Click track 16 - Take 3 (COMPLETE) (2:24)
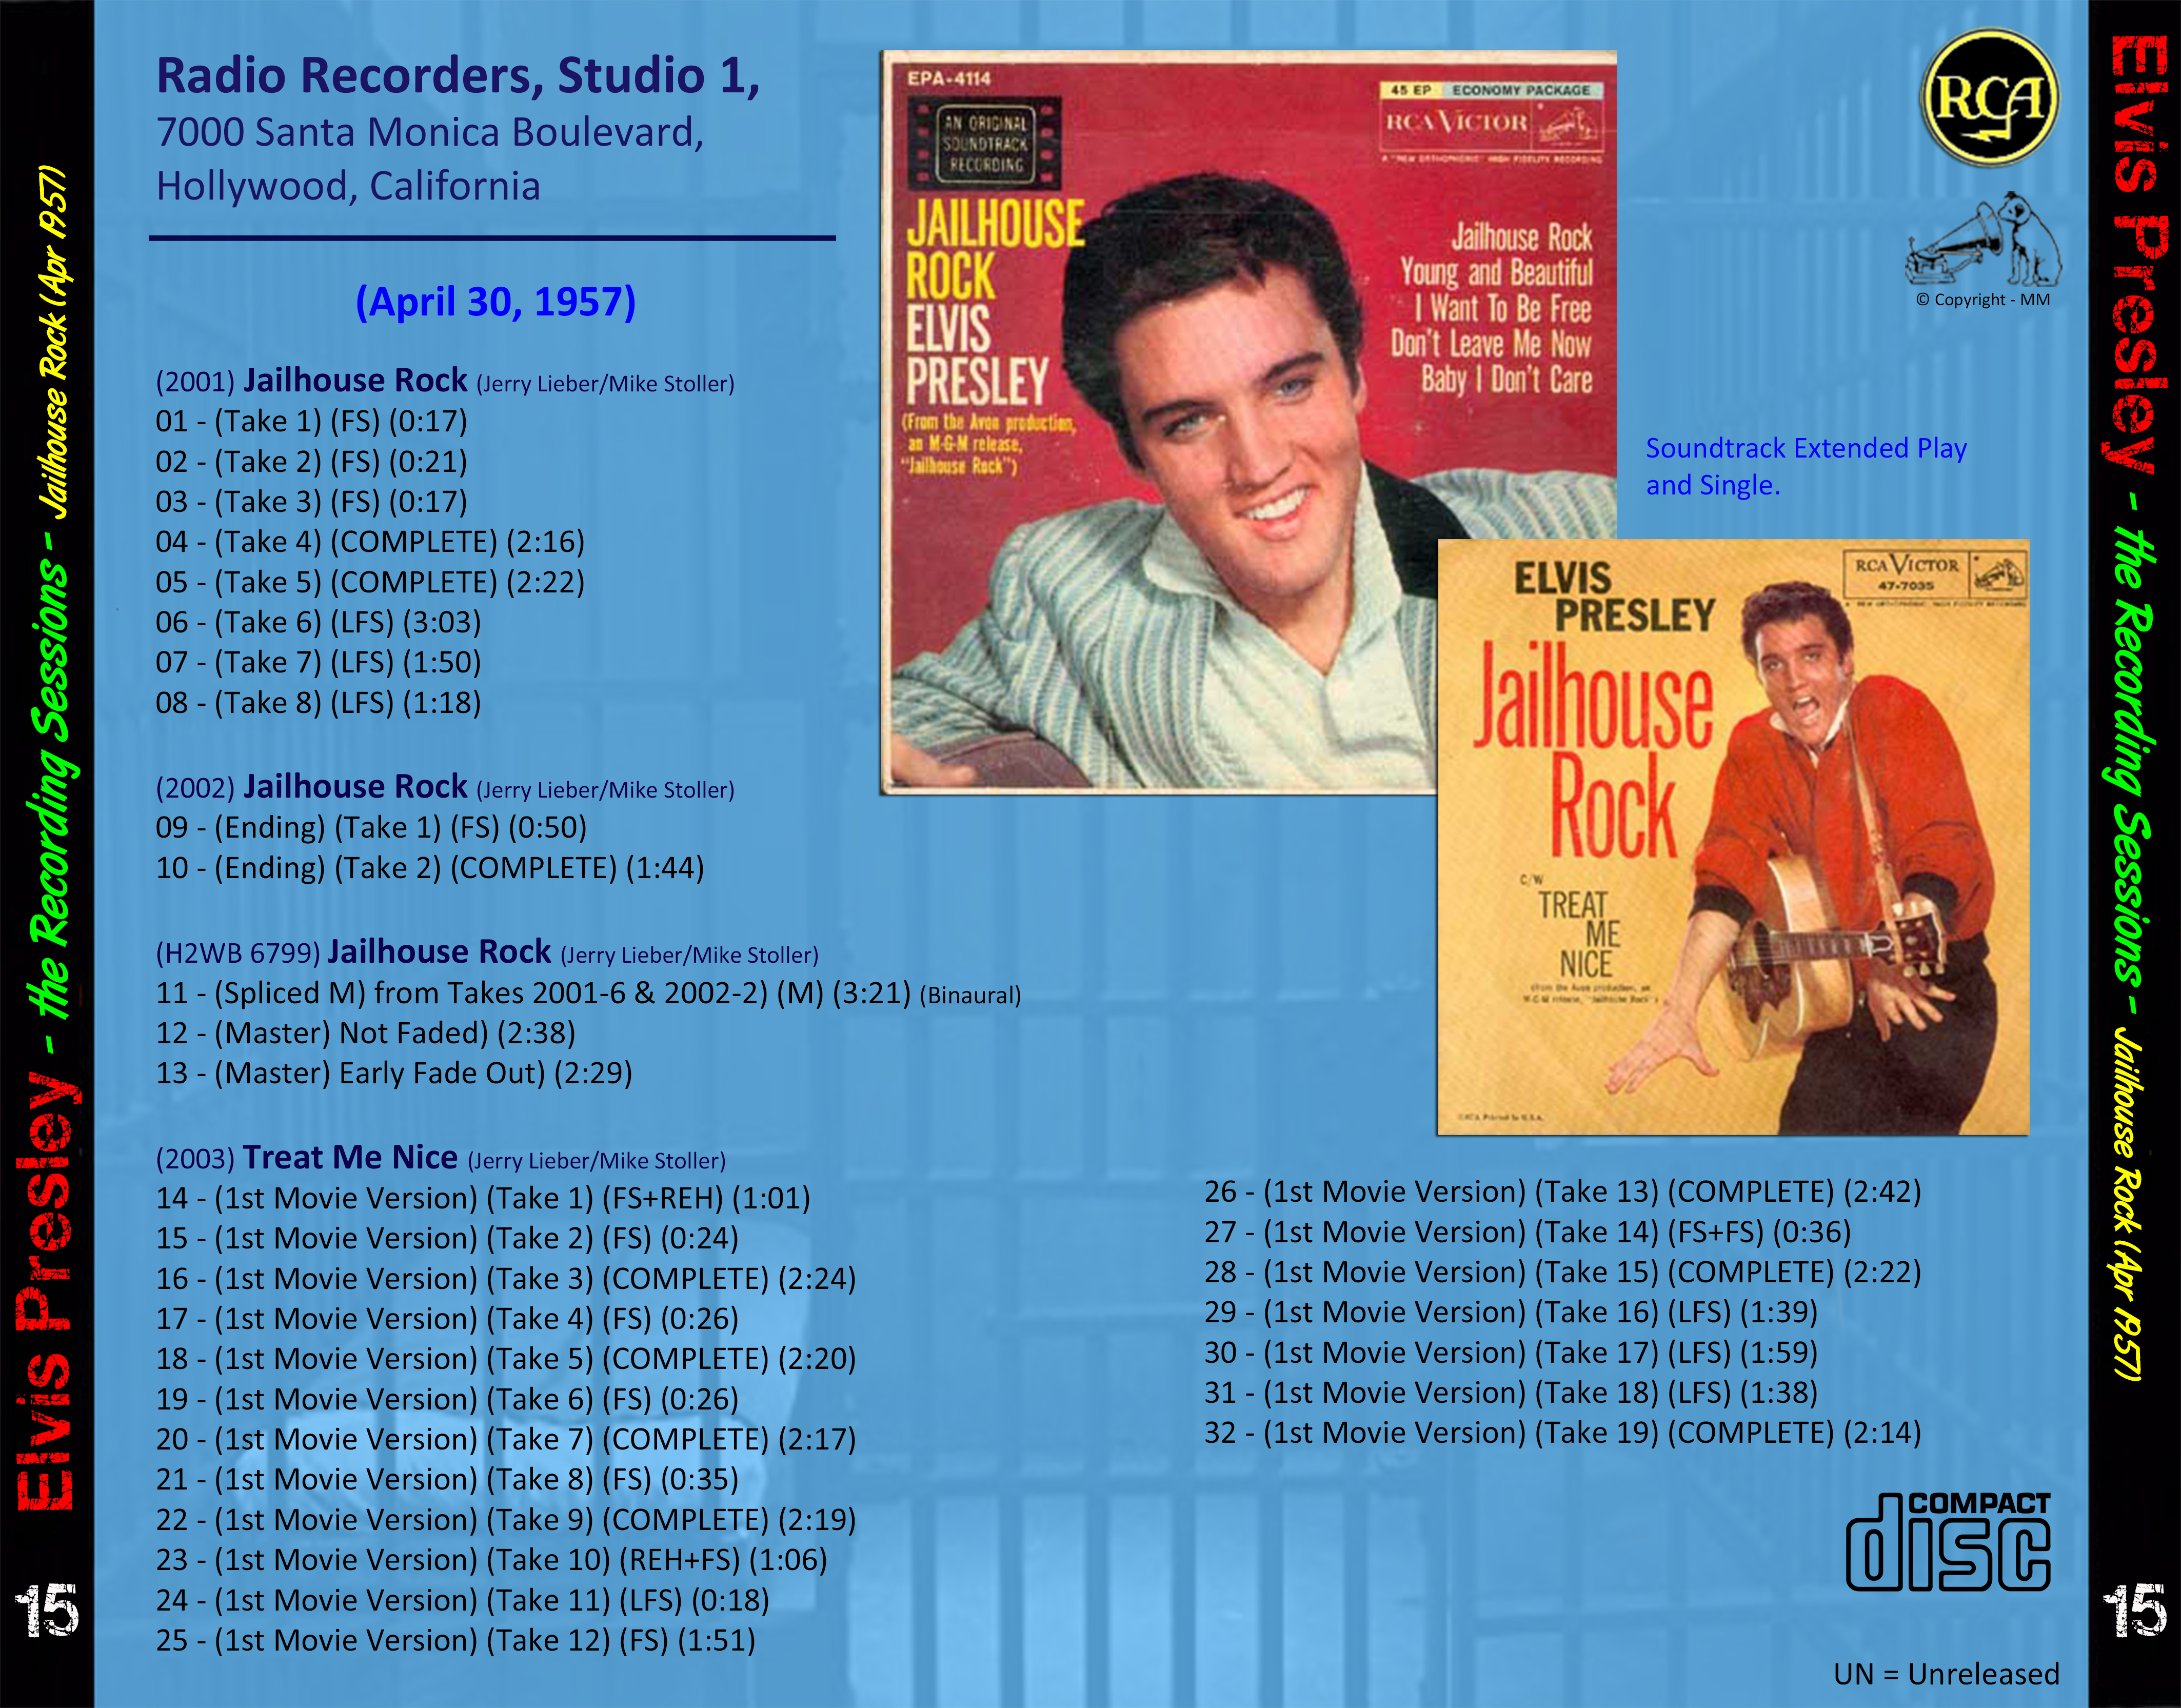Viewport: 2181px width, 1708px height. pyautogui.click(x=506, y=1279)
